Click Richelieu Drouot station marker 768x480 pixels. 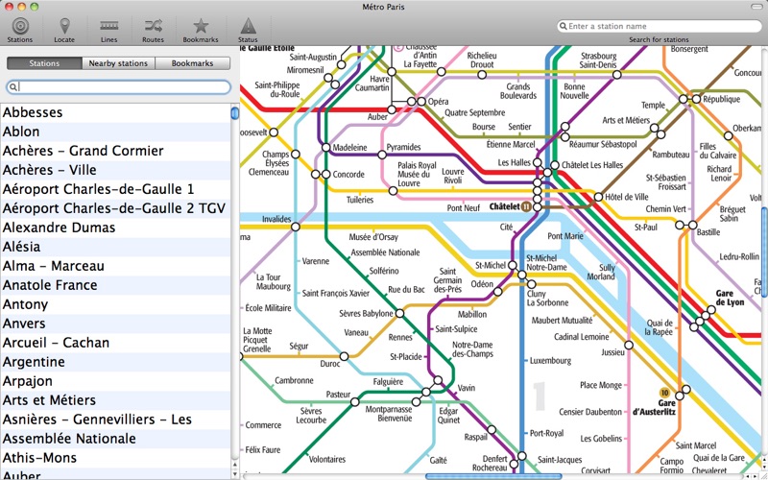[x=482, y=75]
